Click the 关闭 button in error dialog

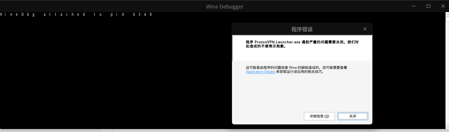[353, 116]
